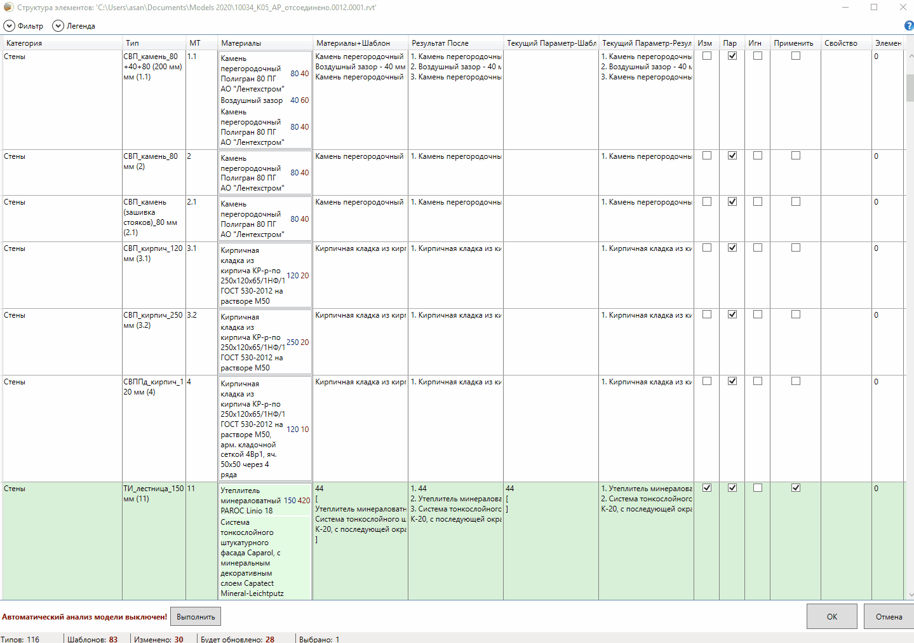Click Текущий Параметр-Шабл cell showing 44
The image size is (914, 643).
click(x=551, y=541)
